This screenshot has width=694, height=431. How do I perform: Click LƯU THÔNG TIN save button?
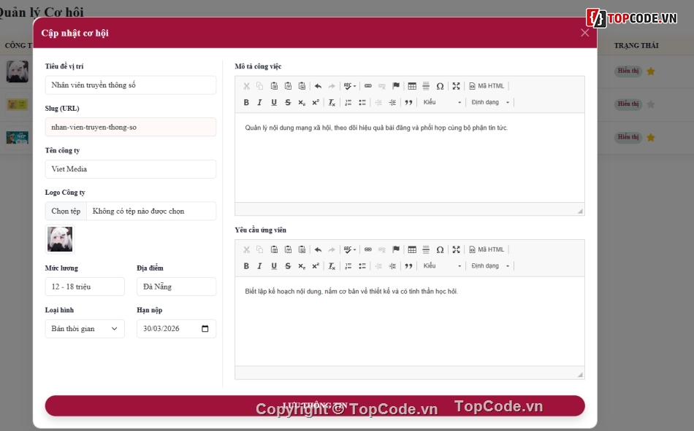(315, 405)
